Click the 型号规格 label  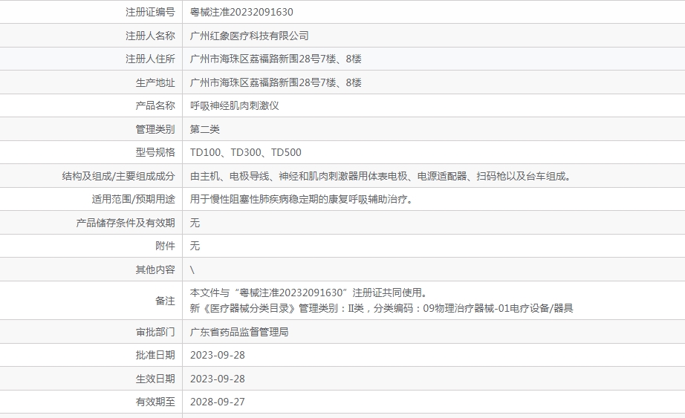coord(155,152)
